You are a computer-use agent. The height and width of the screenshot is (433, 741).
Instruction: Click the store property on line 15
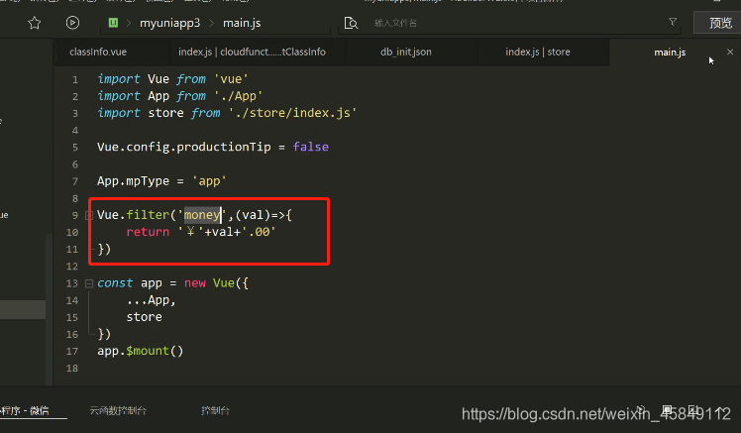pyautogui.click(x=144, y=317)
